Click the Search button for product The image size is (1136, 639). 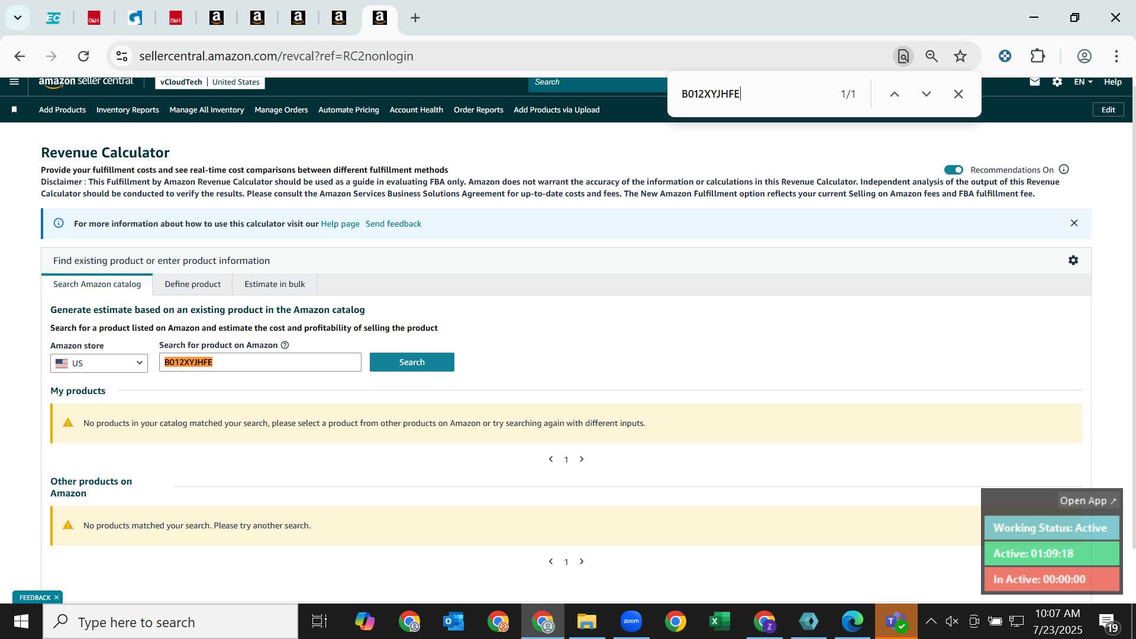(x=412, y=362)
